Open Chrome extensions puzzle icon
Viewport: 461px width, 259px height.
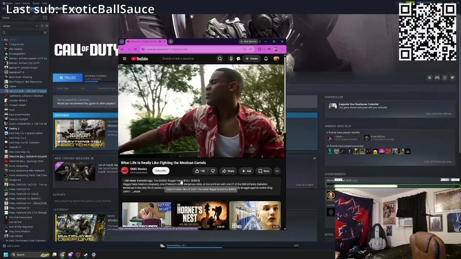[259, 49]
